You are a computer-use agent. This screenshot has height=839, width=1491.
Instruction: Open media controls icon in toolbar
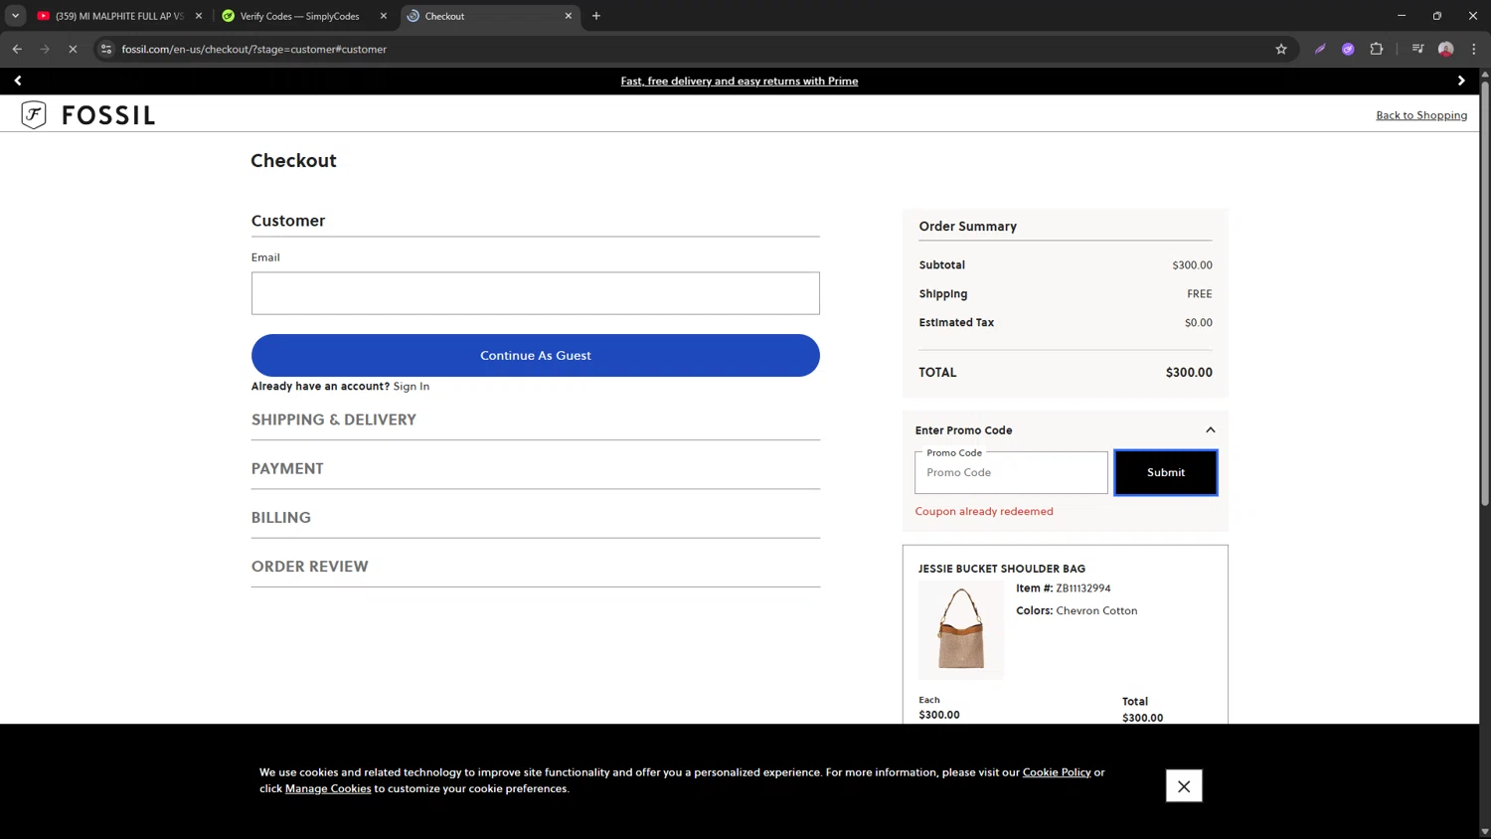click(x=1417, y=49)
